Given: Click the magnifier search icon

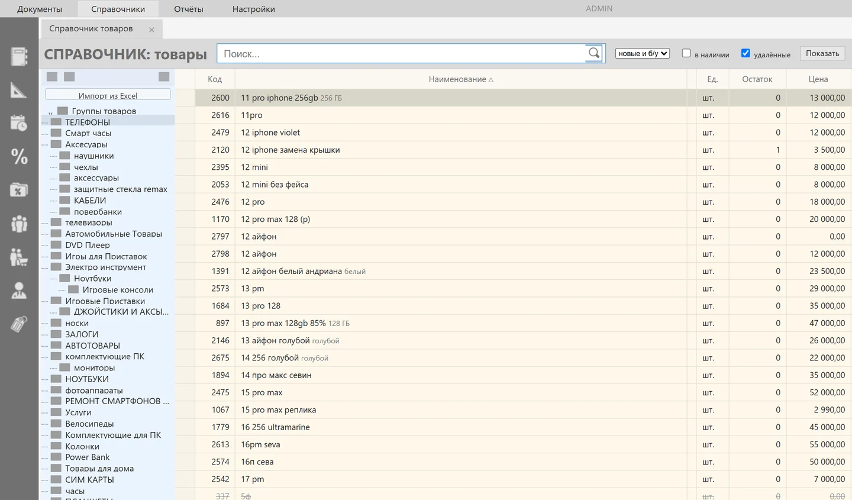Looking at the screenshot, I should 594,53.
